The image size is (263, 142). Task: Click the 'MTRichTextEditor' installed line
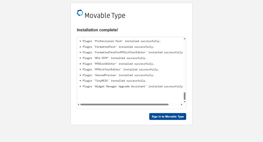121,69
